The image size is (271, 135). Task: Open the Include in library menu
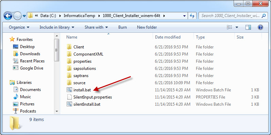[x=57, y=27]
